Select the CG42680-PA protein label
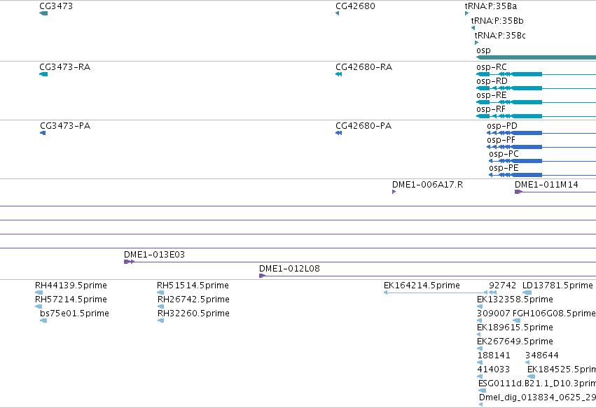596x408 pixels. click(x=363, y=126)
